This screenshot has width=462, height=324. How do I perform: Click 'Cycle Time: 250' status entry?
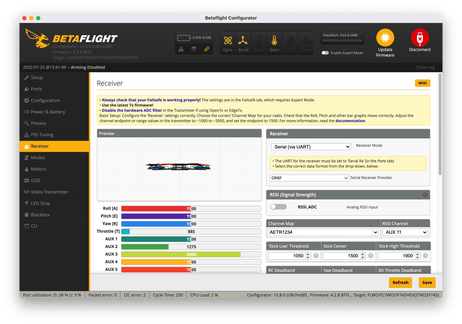click(x=168, y=295)
